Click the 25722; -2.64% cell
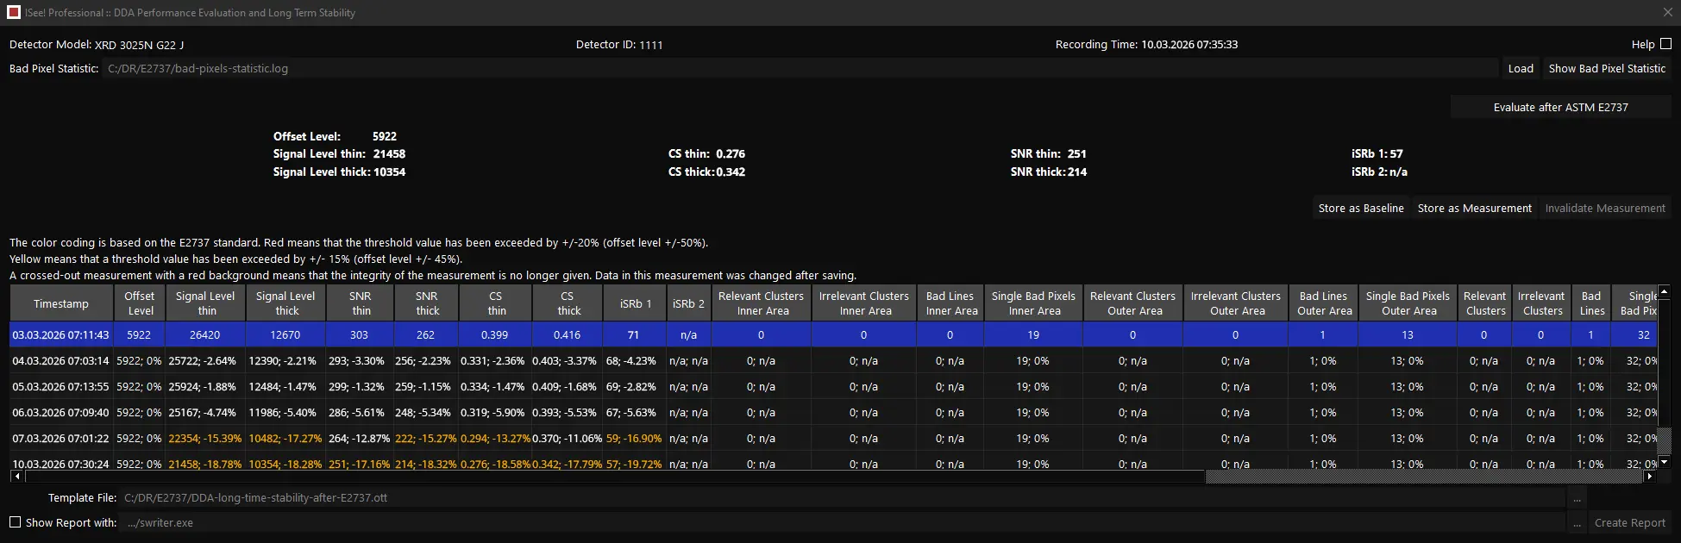The height and width of the screenshot is (543, 1681). 205,360
